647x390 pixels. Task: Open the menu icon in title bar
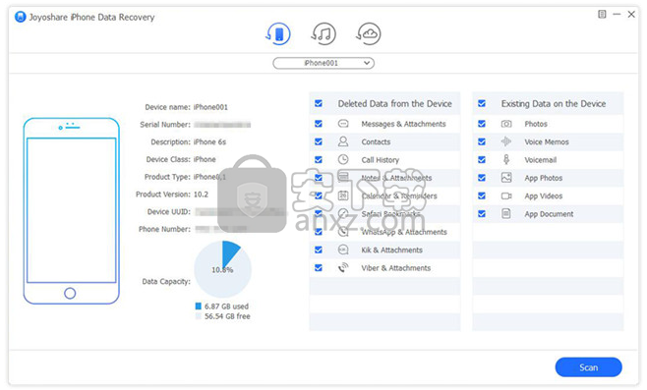(602, 15)
